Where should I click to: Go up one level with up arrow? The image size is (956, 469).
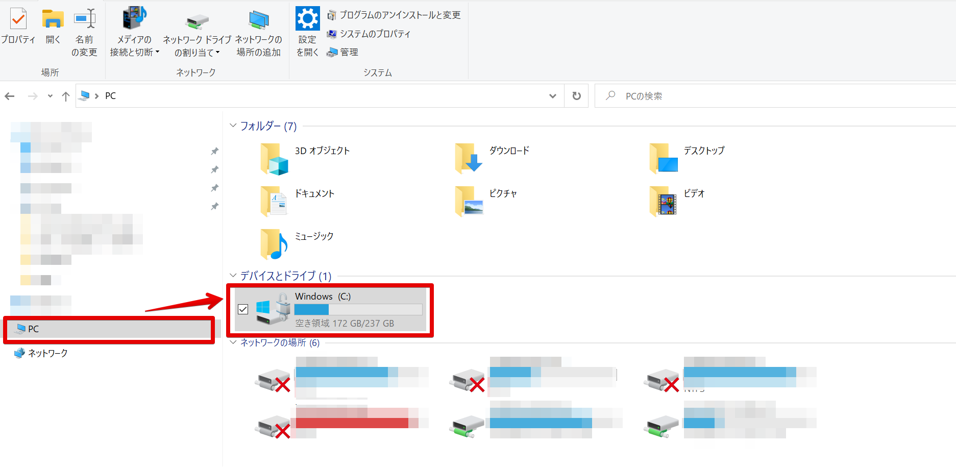click(x=66, y=96)
